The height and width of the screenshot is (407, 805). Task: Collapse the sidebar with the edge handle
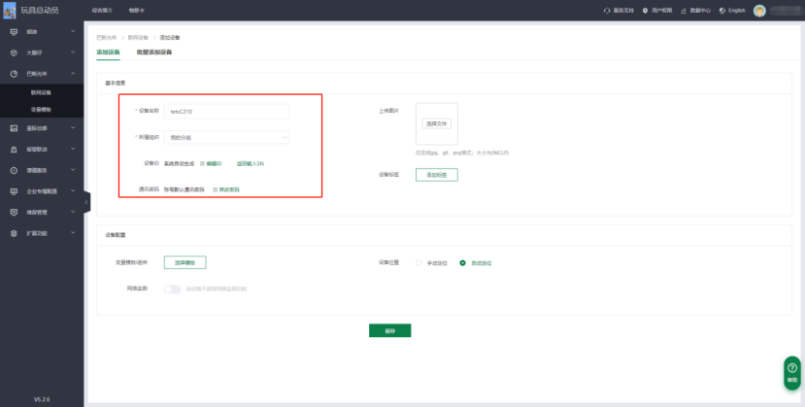point(86,201)
